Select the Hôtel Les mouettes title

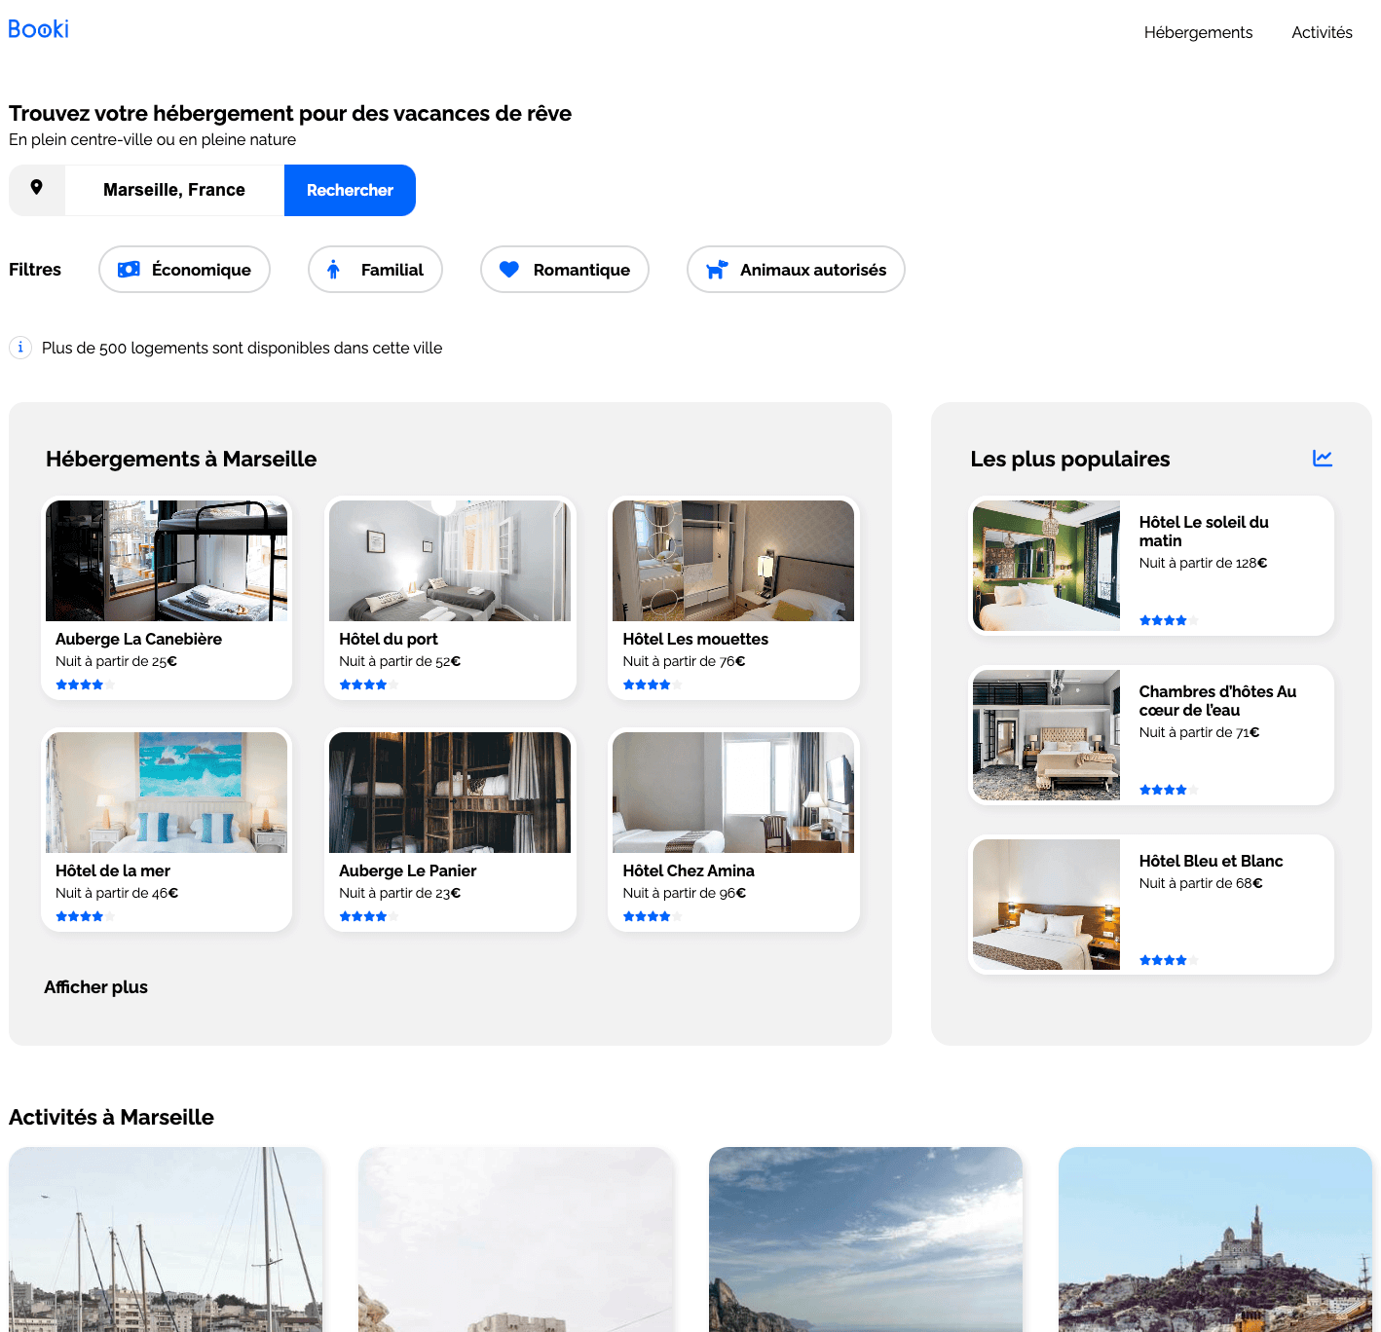pyautogui.click(x=695, y=639)
